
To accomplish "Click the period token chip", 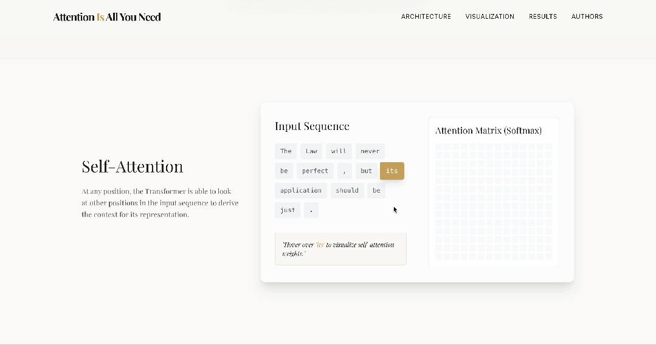I will 311,210.
